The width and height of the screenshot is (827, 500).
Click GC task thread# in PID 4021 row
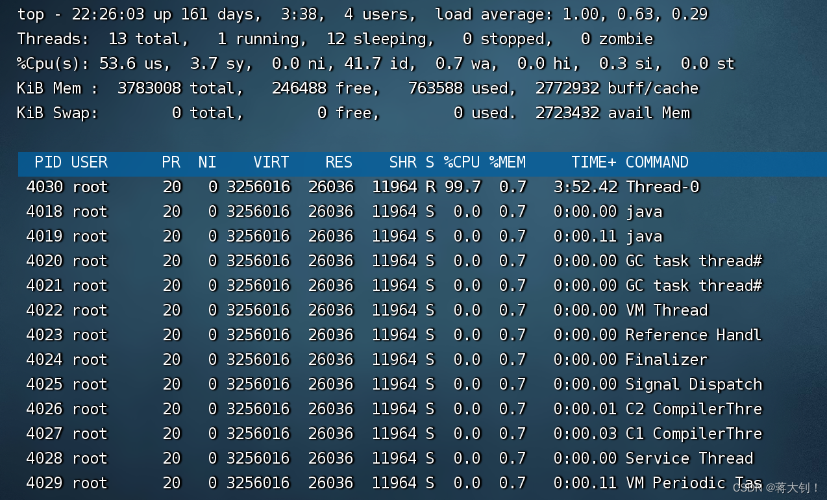click(694, 286)
